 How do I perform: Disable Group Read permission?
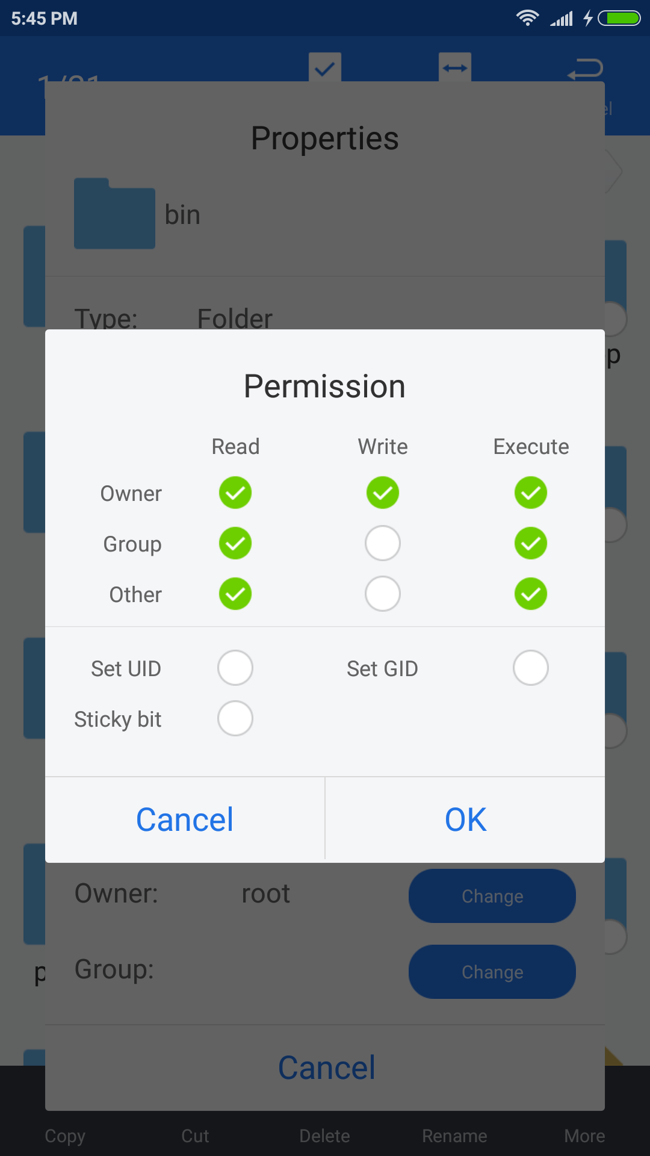coord(235,544)
